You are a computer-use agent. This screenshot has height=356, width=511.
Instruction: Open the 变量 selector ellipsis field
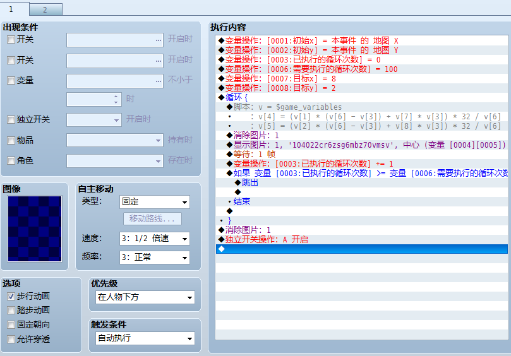[x=115, y=81]
